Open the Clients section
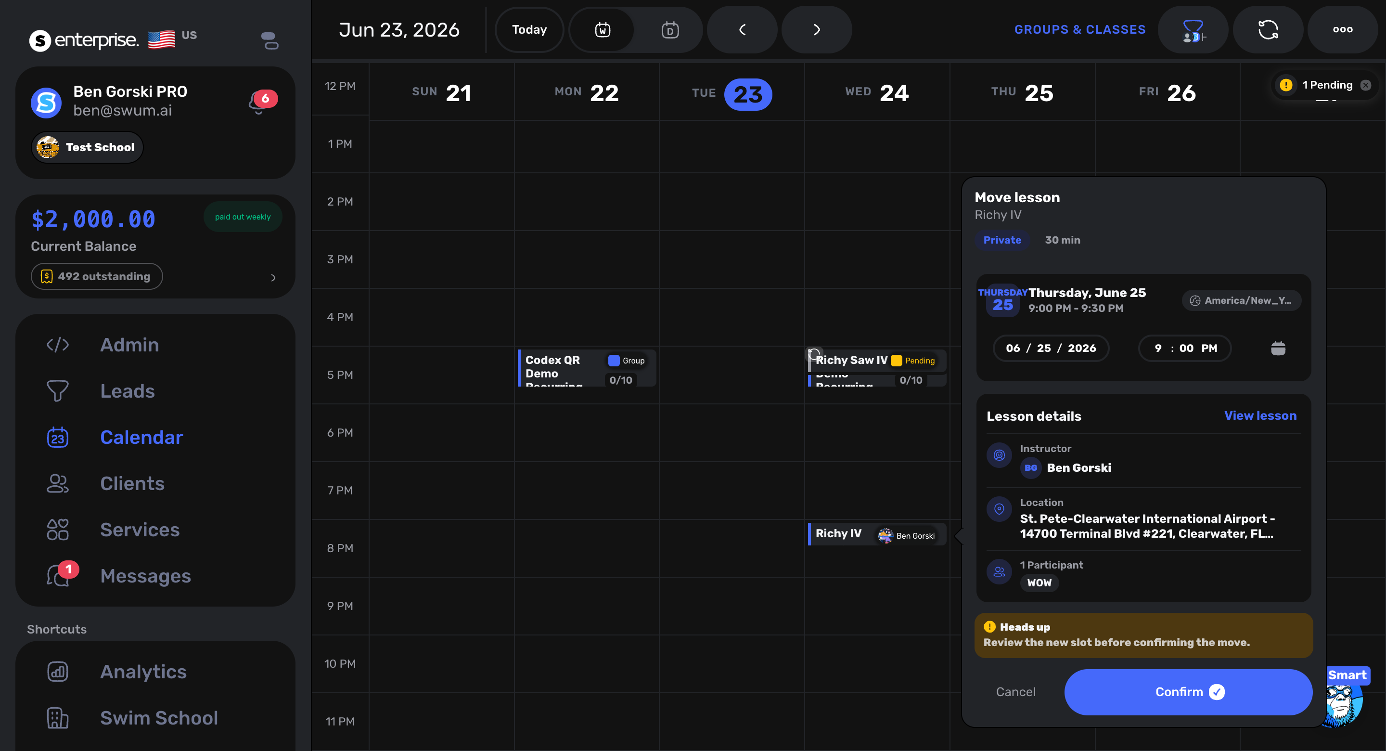This screenshot has height=751, width=1386. coord(132,483)
